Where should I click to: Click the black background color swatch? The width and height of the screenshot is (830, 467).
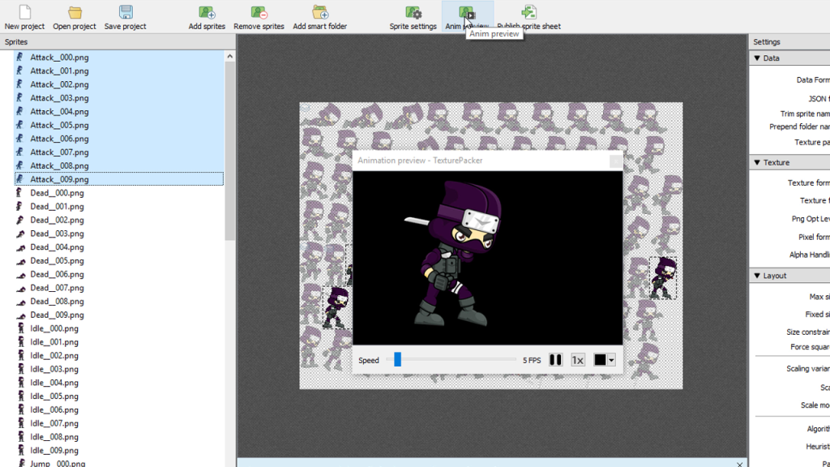pyautogui.click(x=600, y=360)
